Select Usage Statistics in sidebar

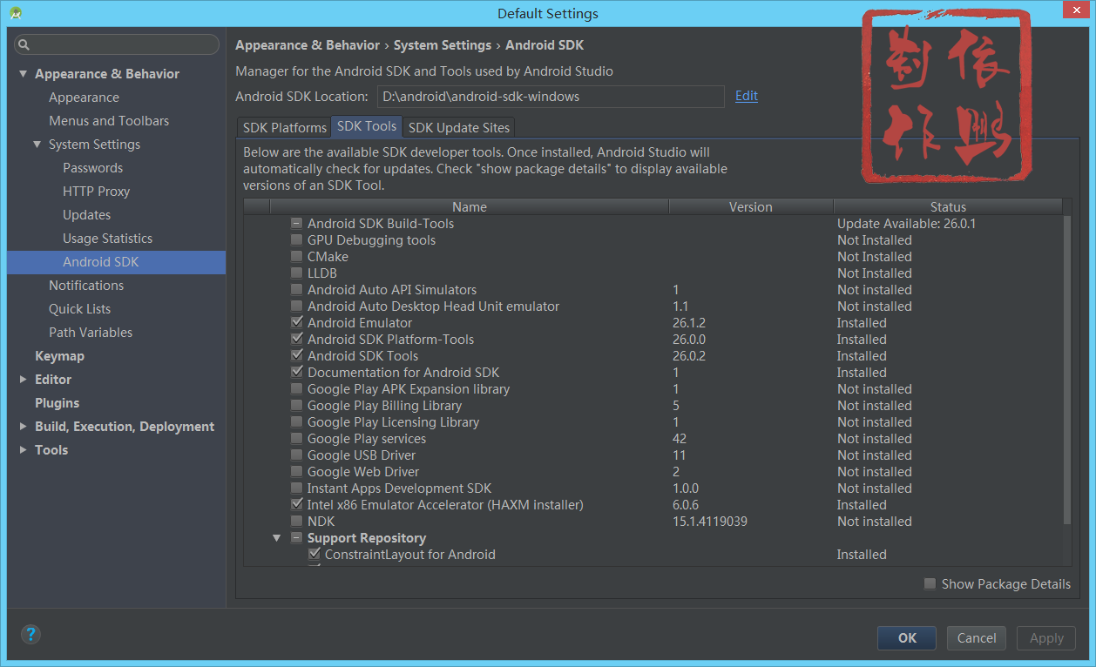coord(107,239)
